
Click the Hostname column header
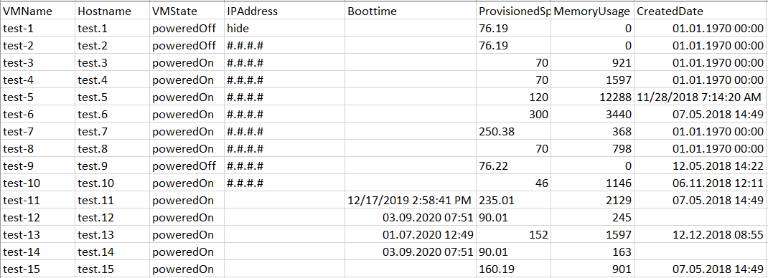[x=113, y=11]
